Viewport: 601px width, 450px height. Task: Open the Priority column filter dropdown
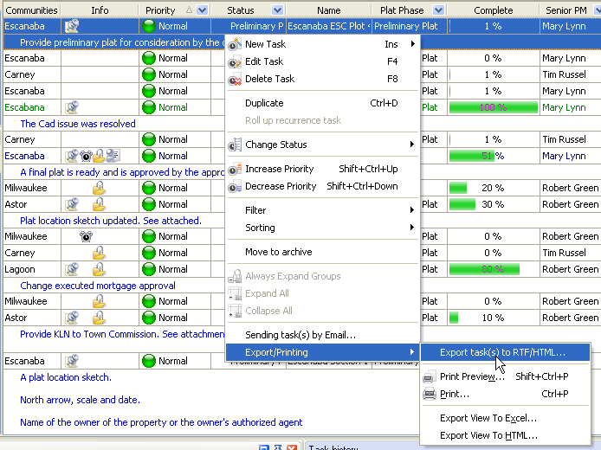tap(202, 10)
